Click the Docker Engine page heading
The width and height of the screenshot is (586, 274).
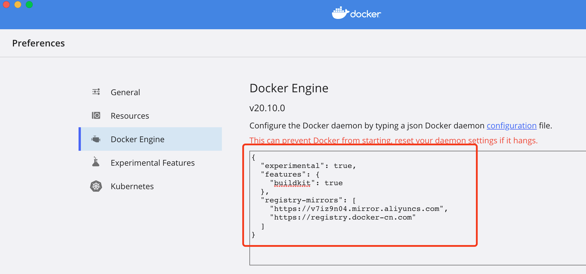(289, 88)
